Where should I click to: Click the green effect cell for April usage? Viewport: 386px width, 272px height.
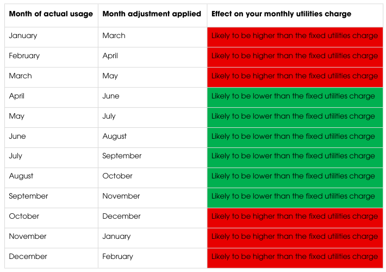[x=295, y=96]
